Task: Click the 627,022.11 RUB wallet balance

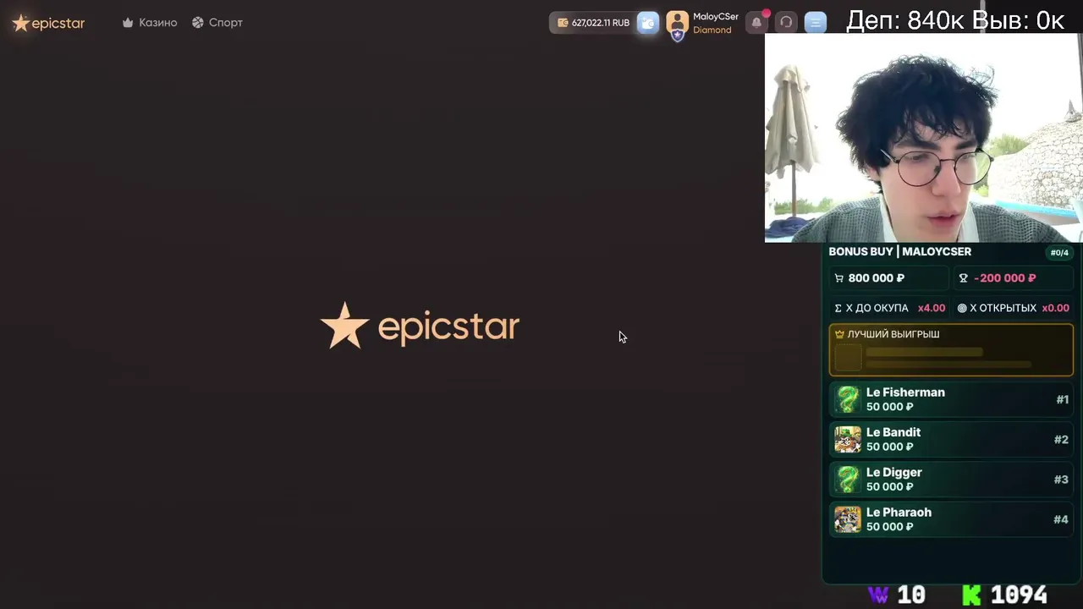Action: tap(593, 23)
